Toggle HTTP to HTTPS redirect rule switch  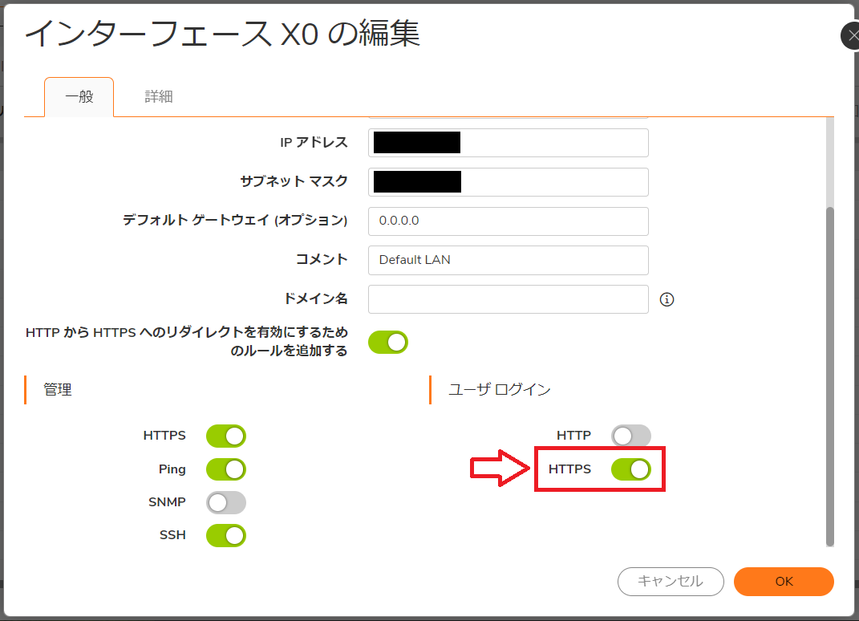[x=388, y=342]
